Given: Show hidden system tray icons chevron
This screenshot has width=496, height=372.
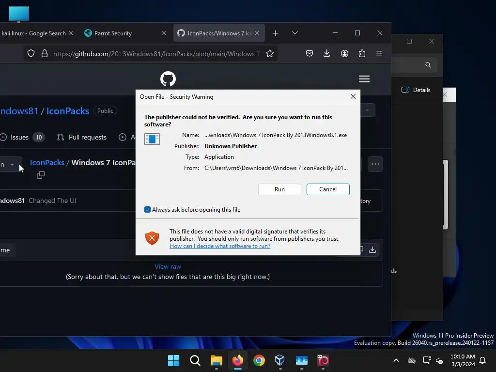Looking at the screenshot, I should coord(396,360).
